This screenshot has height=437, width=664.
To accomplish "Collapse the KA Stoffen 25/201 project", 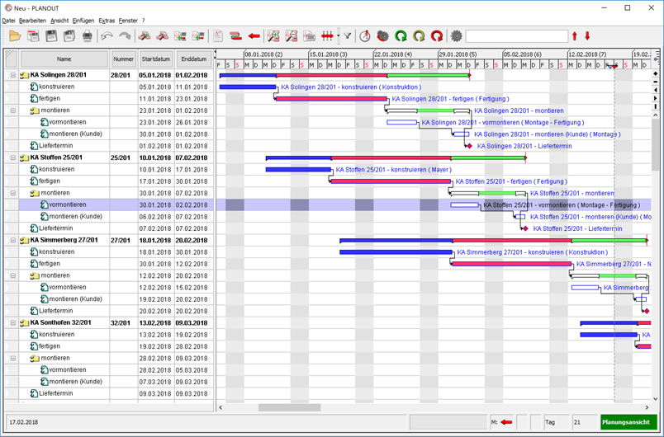I will (13, 157).
